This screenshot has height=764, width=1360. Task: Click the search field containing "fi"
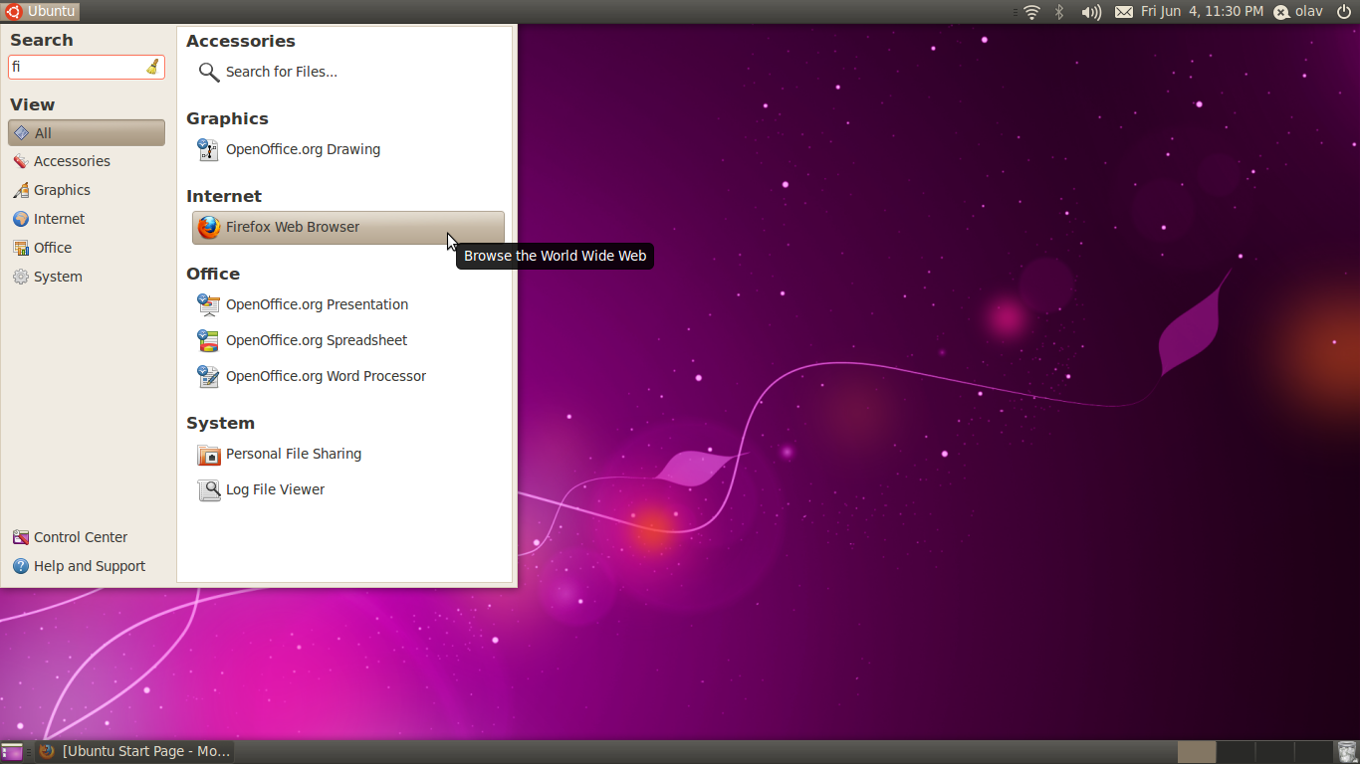(86, 67)
